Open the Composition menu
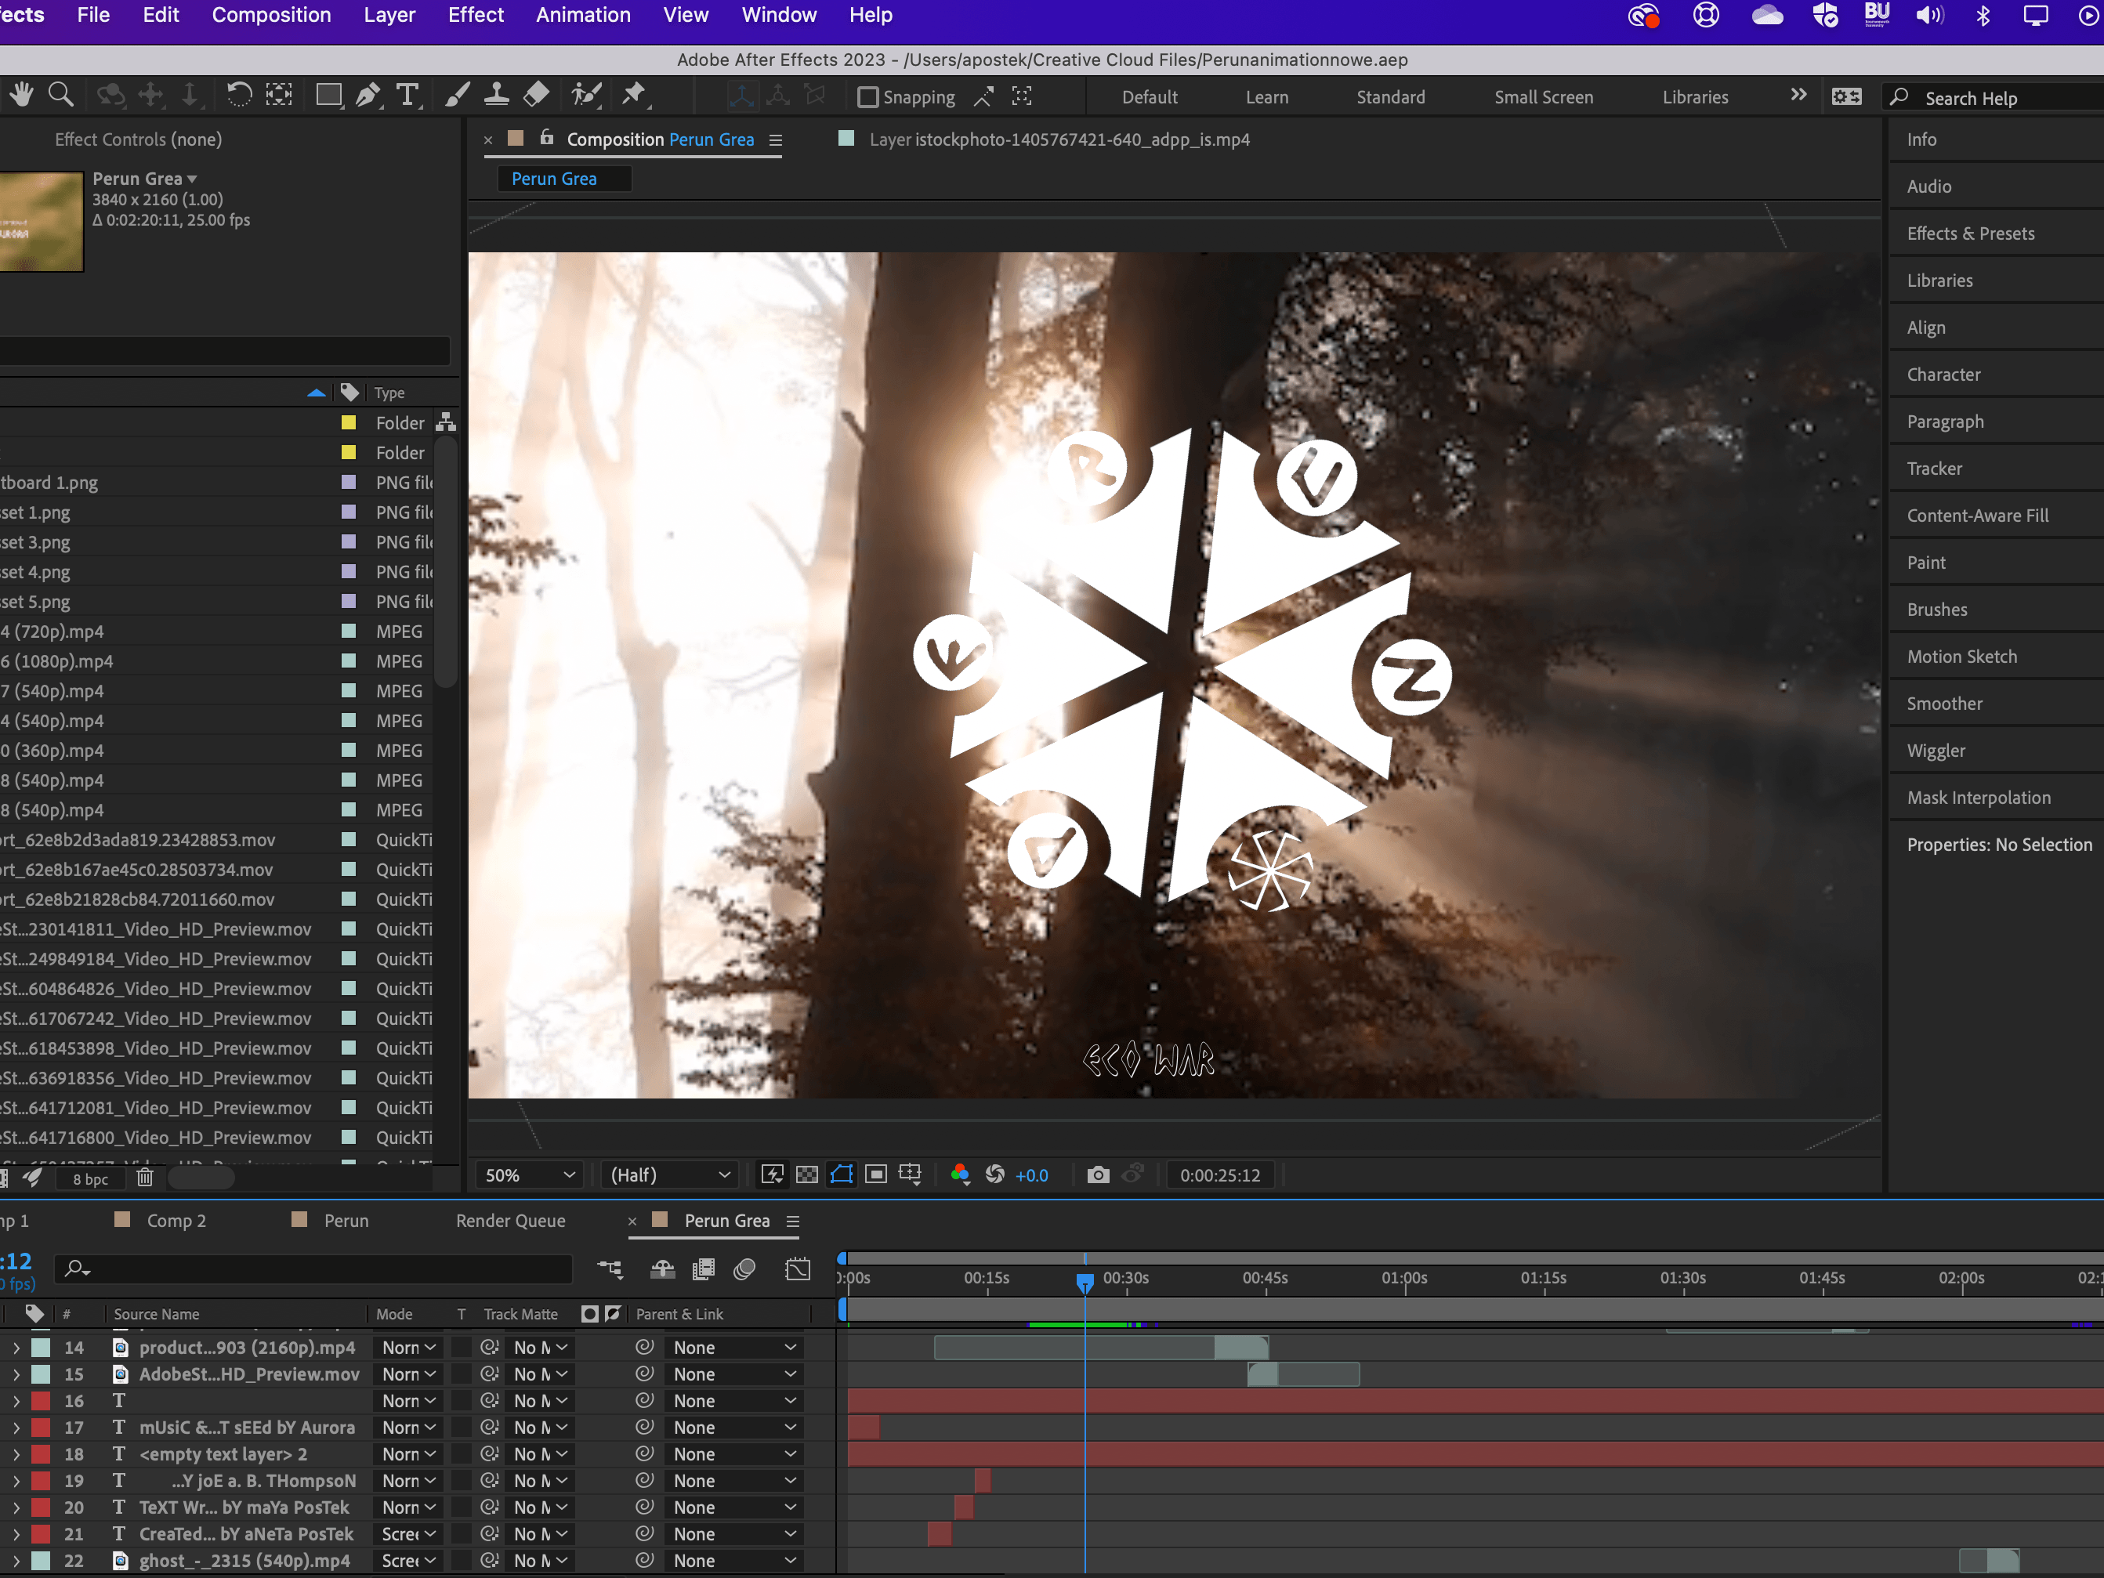This screenshot has width=2104, height=1578. point(271,15)
